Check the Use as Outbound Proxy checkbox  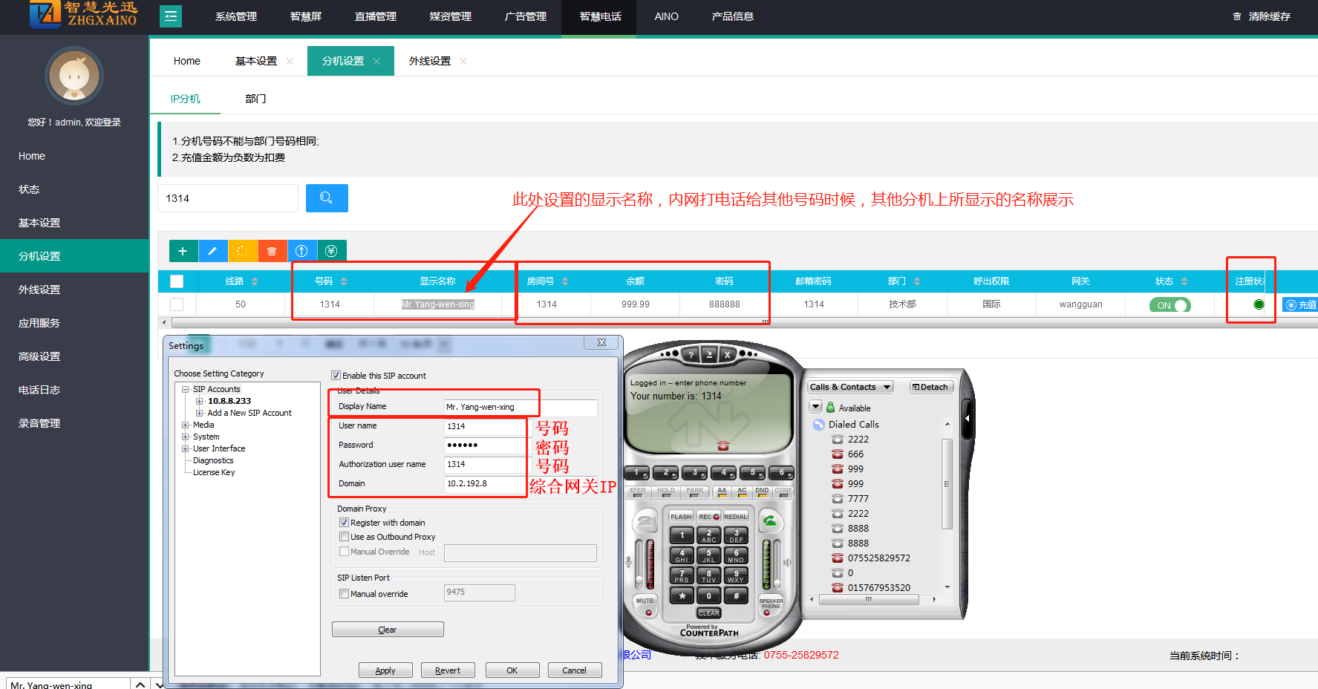(344, 537)
